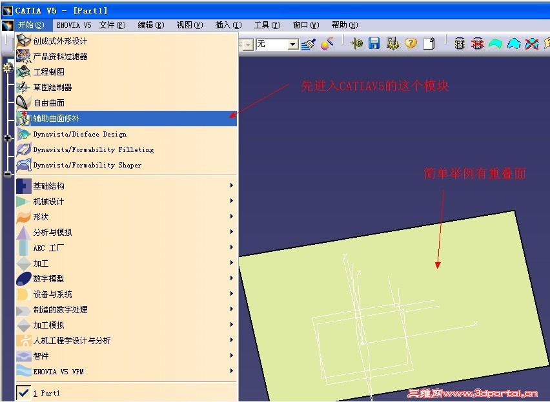
Task: Click the blank new document icon
Action: tap(429, 43)
